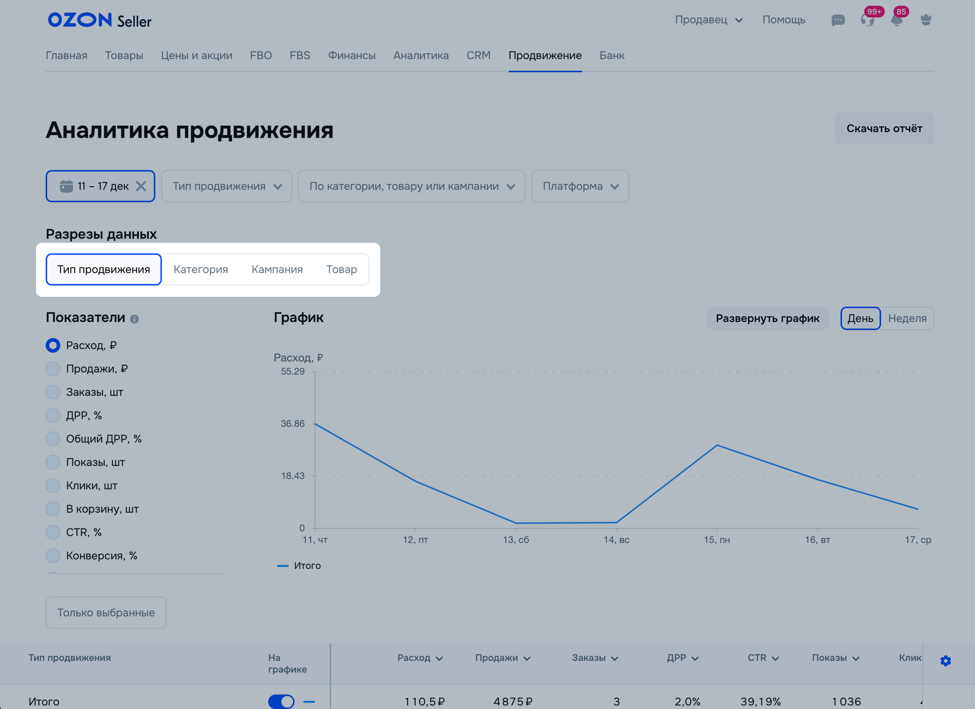The width and height of the screenshot is (975, 709).
Task: Clear the 11 – 17 дек date filter
Action: 141,186
